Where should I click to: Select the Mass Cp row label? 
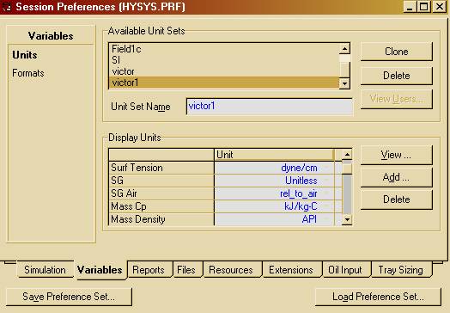[x=161, y=206]
